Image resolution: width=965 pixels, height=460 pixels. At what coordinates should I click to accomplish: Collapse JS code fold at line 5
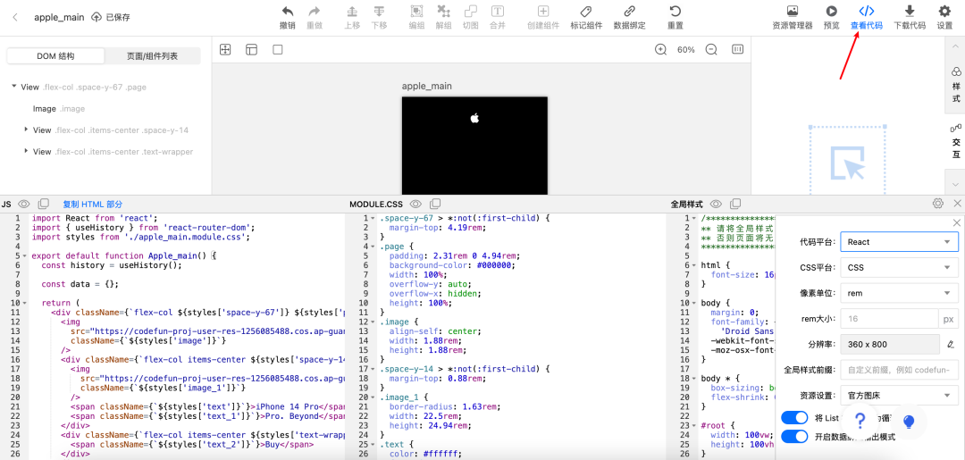coord(23,255)
